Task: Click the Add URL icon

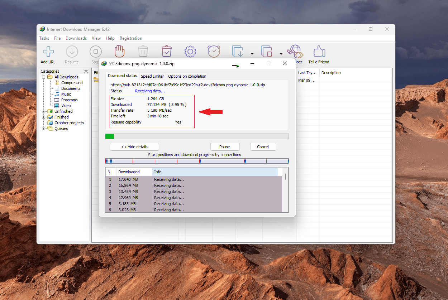Action: click(48, 51)
